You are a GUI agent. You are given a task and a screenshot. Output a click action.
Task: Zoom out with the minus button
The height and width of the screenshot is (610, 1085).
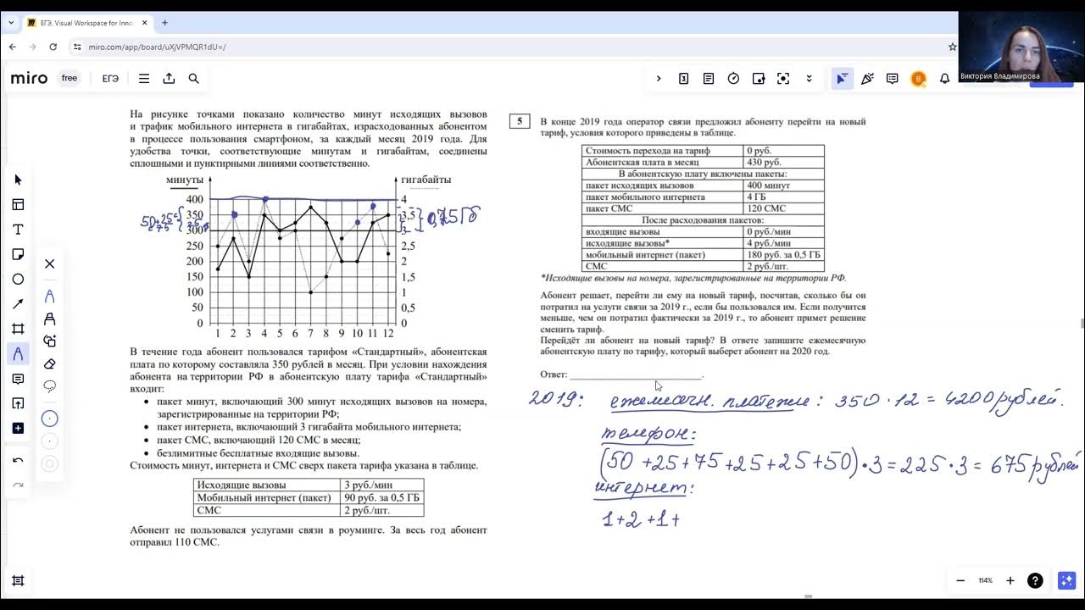pos(960,580)
